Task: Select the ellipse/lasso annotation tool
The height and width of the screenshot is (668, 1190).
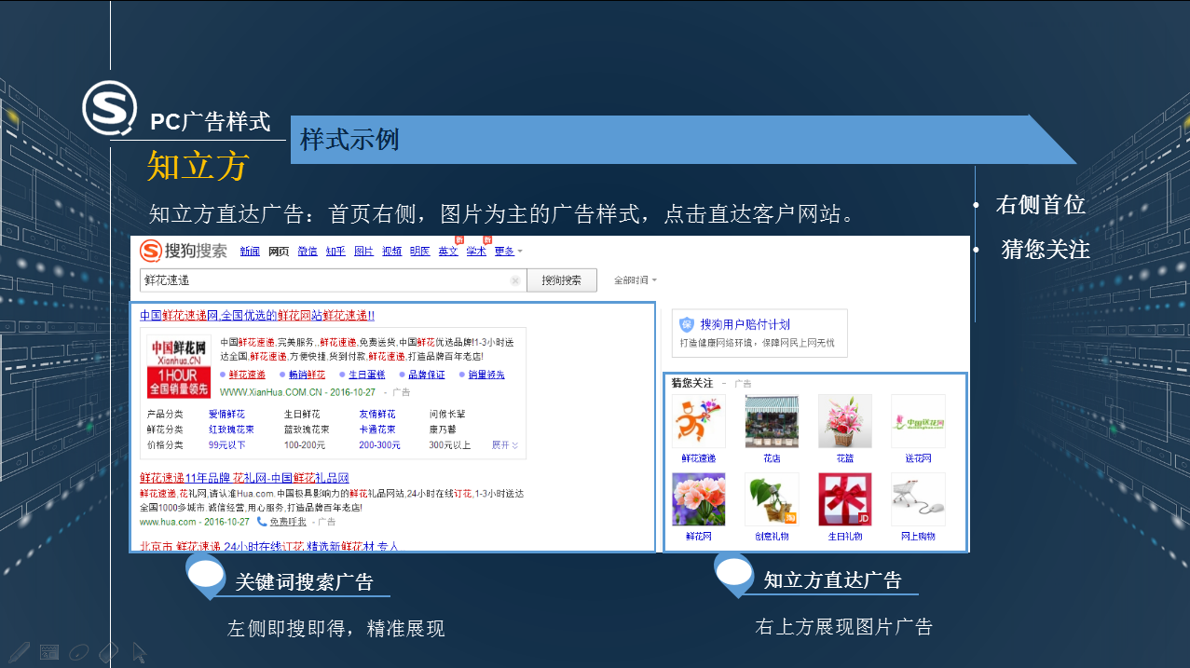Action: click(x=79, y=652)
